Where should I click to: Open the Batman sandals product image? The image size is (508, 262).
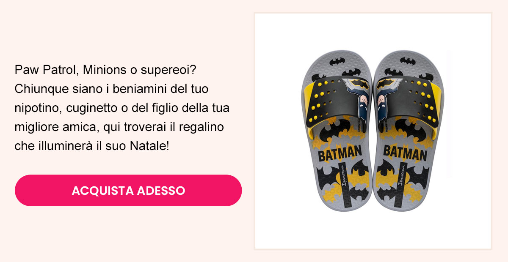[373, 131]
